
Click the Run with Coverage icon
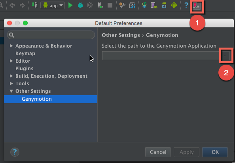(x=90, y=6)
